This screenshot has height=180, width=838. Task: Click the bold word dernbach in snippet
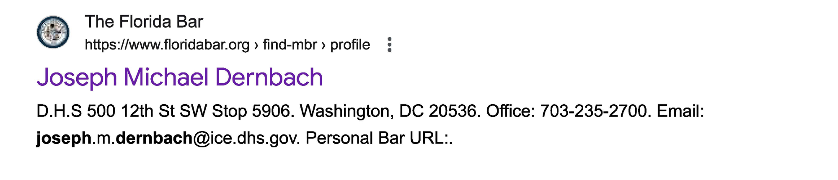click(154, 138)
